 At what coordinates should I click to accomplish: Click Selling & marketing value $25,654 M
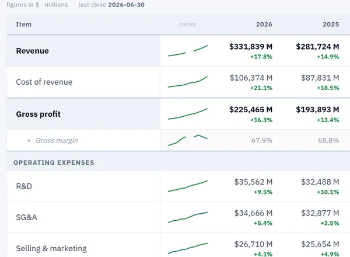320,244
